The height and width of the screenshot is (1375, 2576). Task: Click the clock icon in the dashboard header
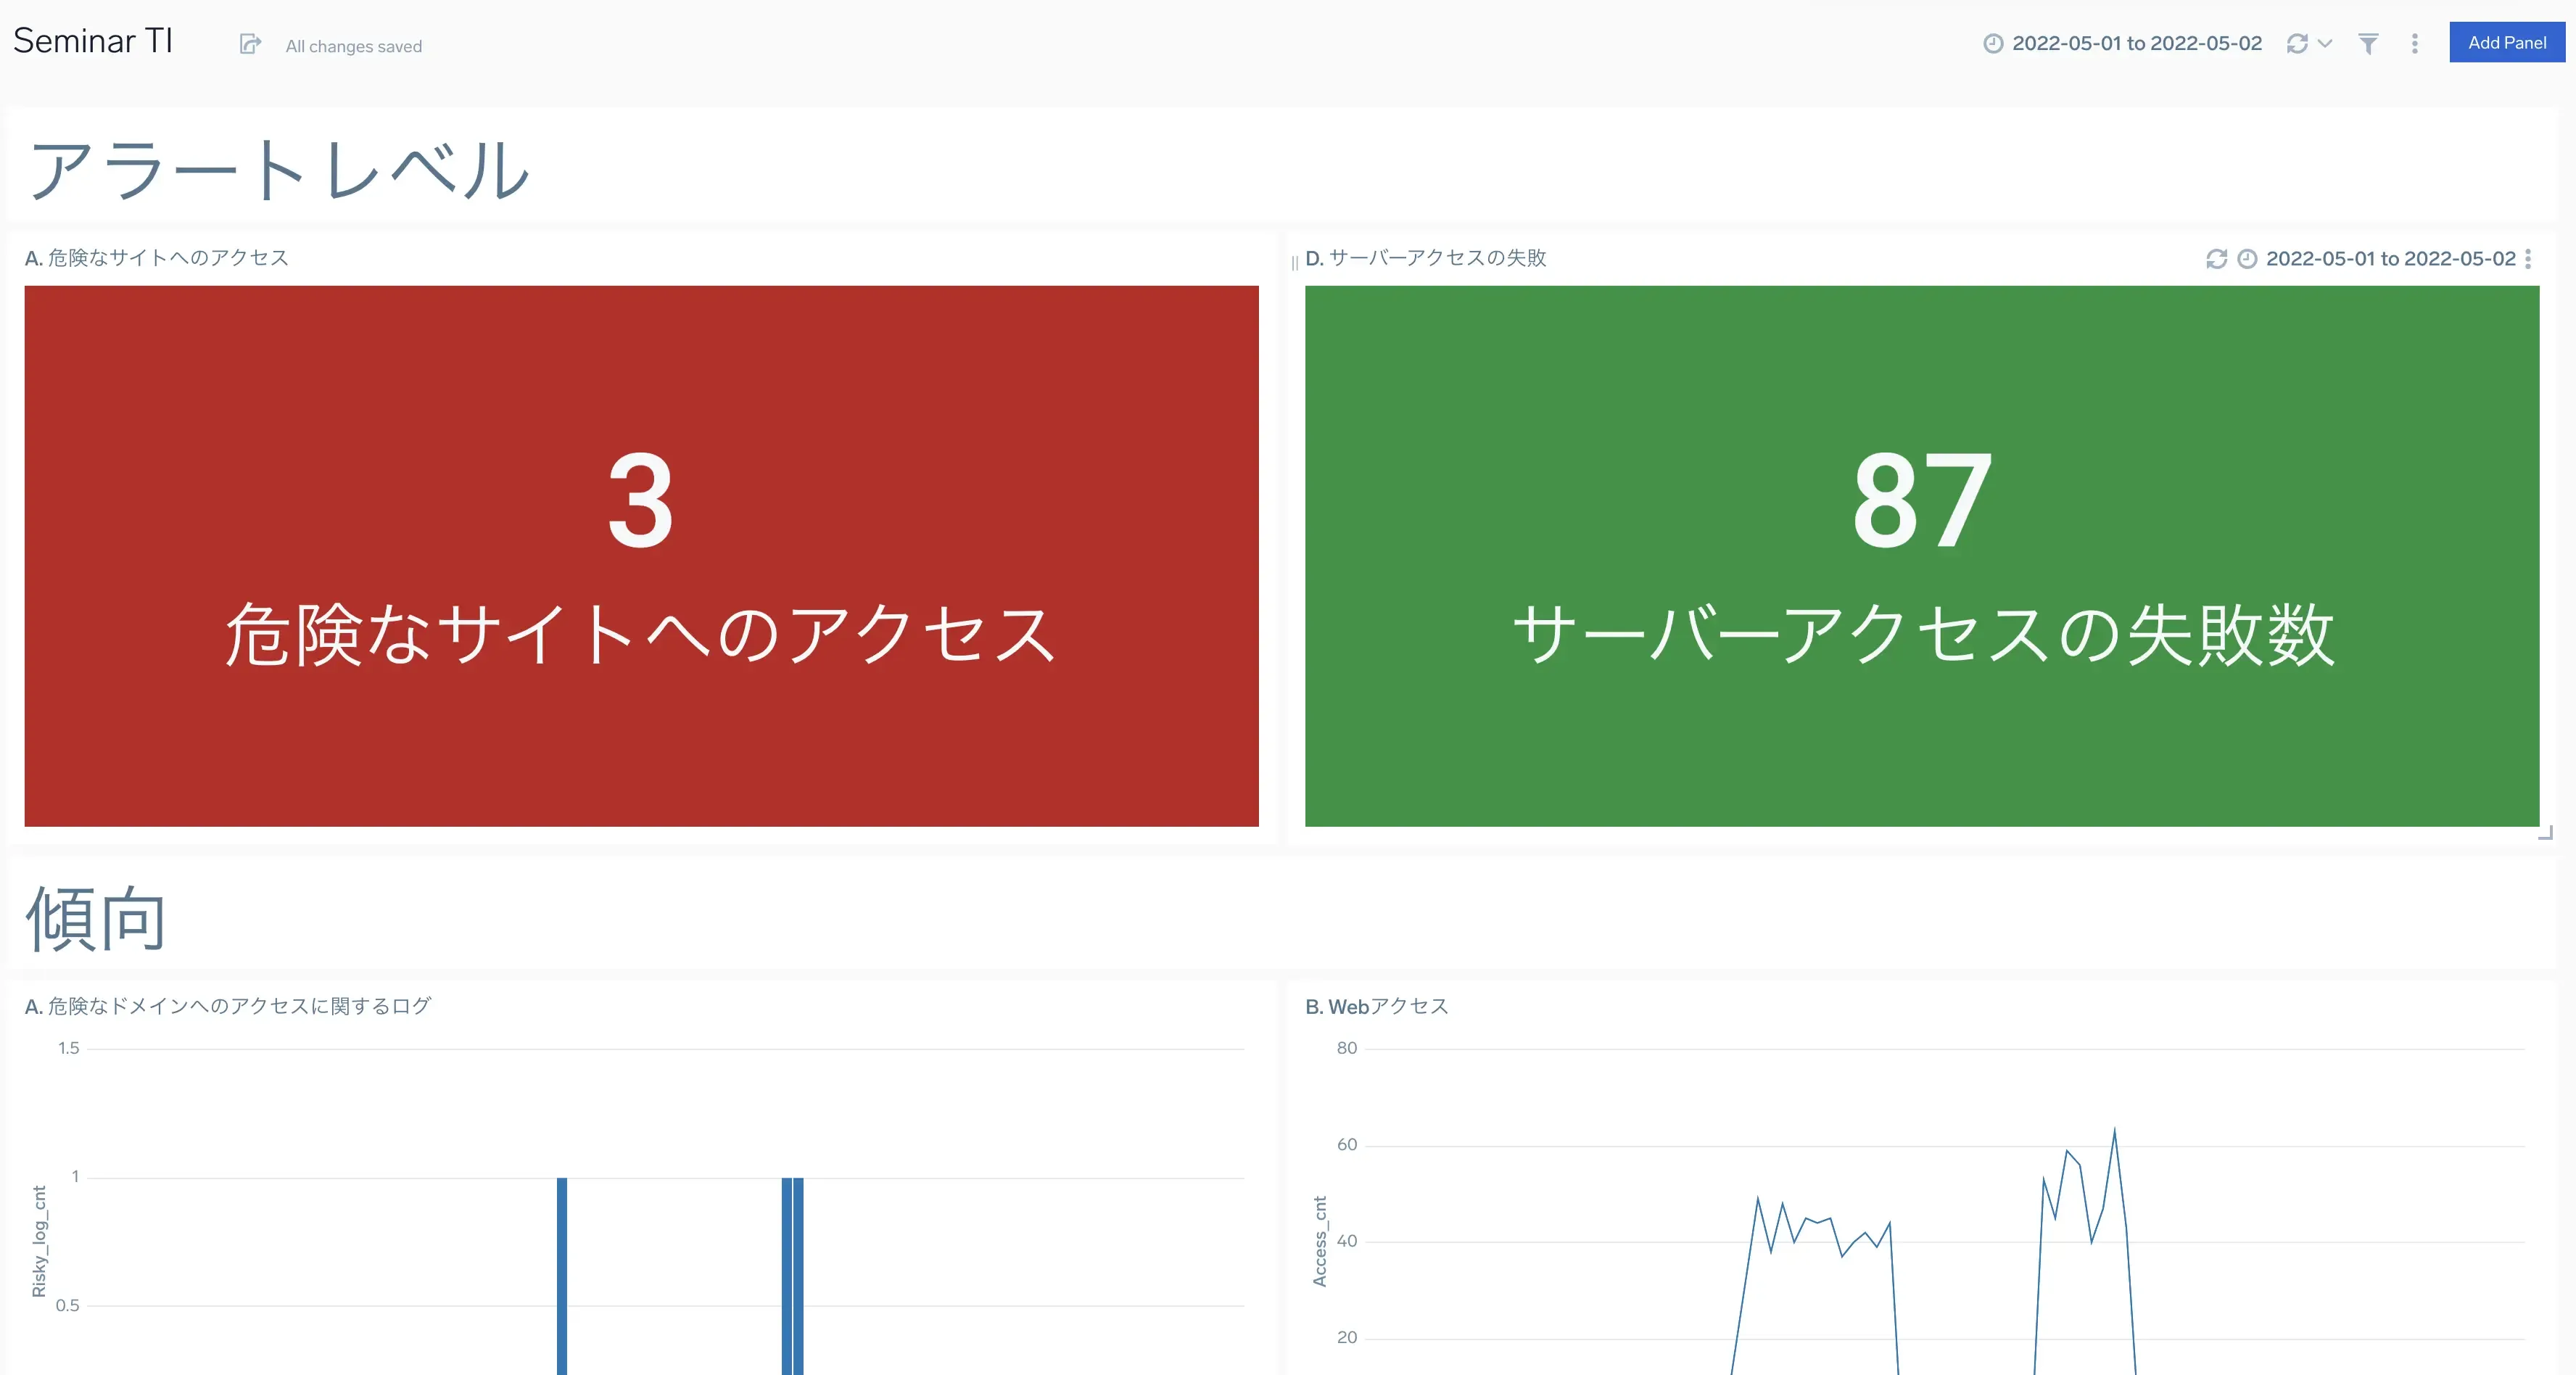point(1993,44)
